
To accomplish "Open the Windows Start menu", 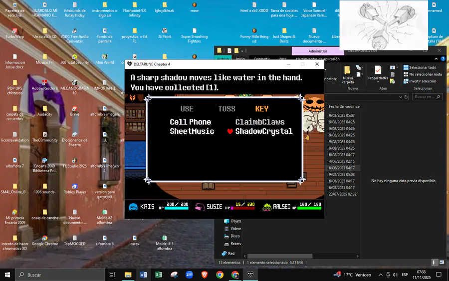I will pyautogui.click(x=7, y=275).
